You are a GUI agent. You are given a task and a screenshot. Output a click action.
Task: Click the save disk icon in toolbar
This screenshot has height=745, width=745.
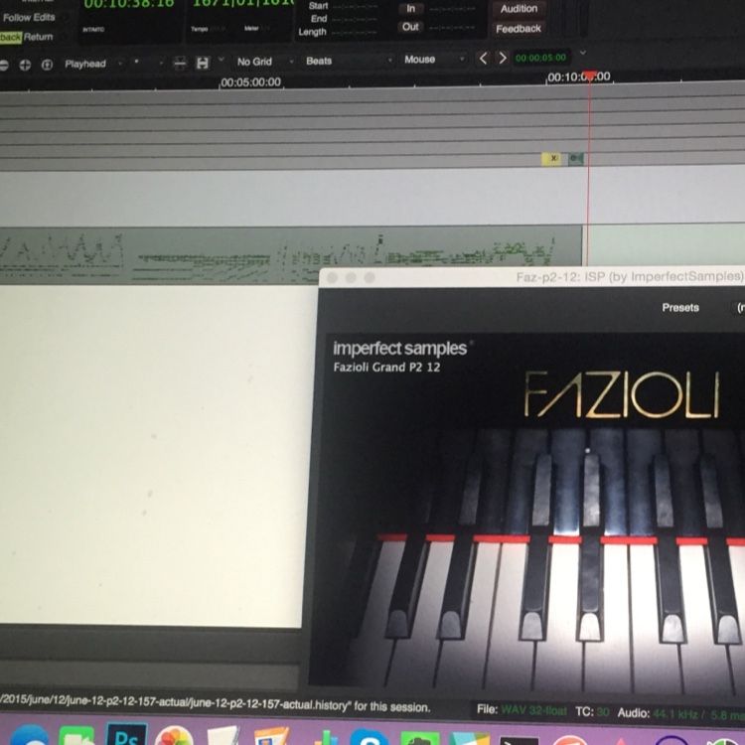[x=203, y=63]
